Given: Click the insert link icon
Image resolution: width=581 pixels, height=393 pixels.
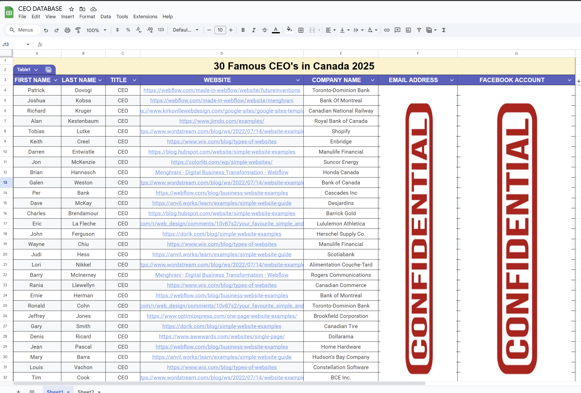Looking at the screenshot, I should (387, 30).
